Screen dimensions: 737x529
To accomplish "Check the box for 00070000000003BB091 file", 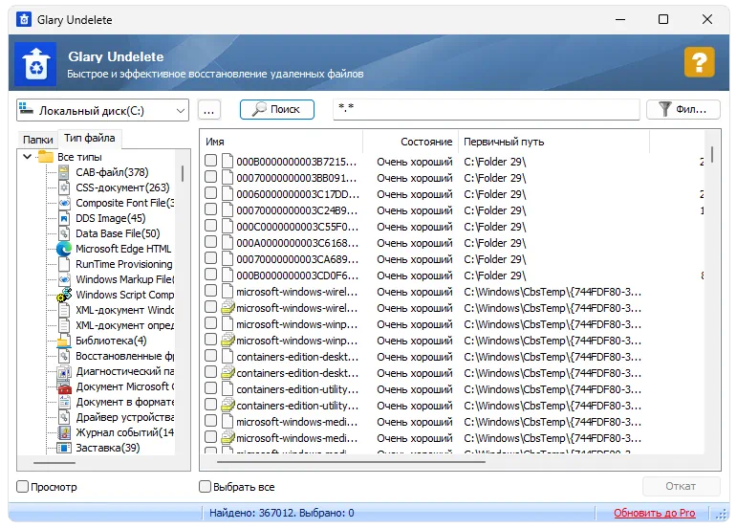I will pos(210,177).
